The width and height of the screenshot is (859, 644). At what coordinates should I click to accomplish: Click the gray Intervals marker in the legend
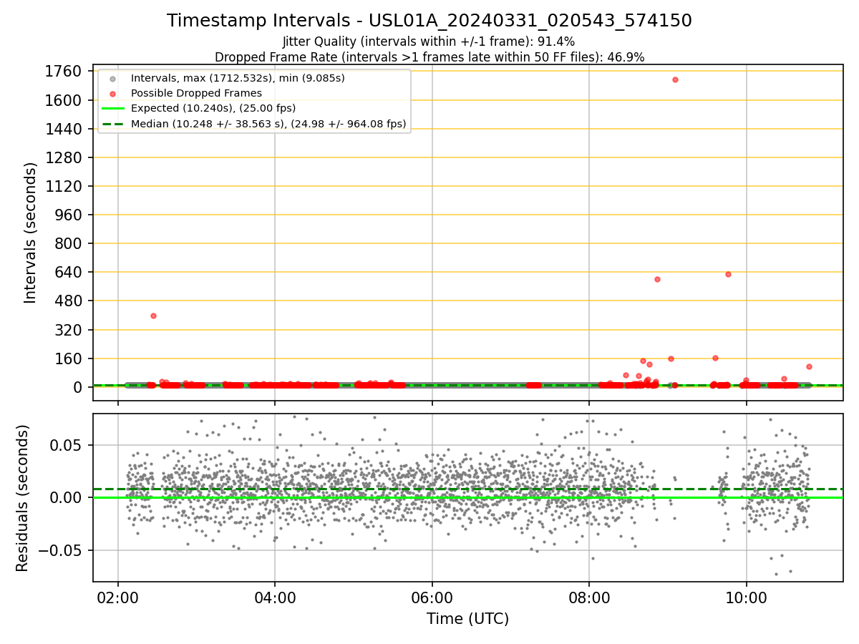point(112,79)
